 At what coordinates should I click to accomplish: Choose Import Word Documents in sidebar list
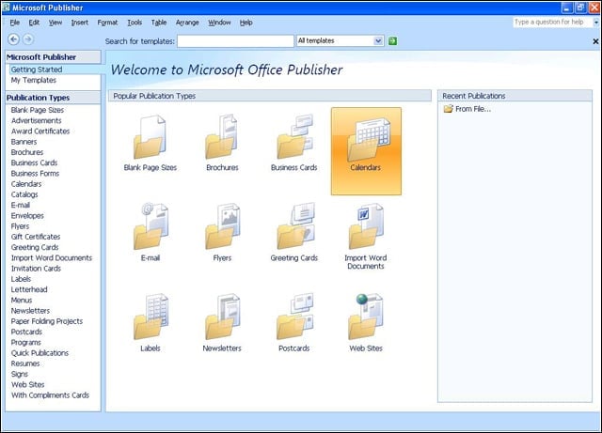pos(52,257)
